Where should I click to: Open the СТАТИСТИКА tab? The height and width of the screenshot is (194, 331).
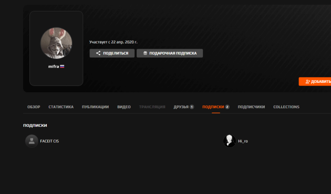[61, 107]
